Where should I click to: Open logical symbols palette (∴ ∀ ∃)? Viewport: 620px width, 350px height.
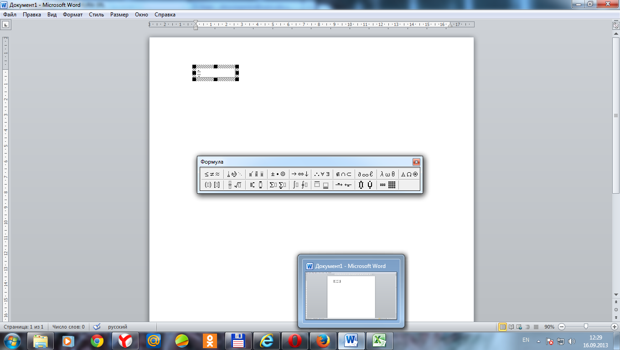[x=322, y=174]
